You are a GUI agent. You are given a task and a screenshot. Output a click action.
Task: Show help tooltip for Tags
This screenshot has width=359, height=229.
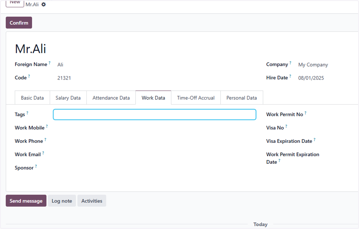pyautogui.click(x=27, y=113)
